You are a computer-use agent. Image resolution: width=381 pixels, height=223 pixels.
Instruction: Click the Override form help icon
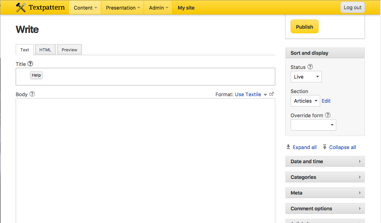tap(328, 115)
